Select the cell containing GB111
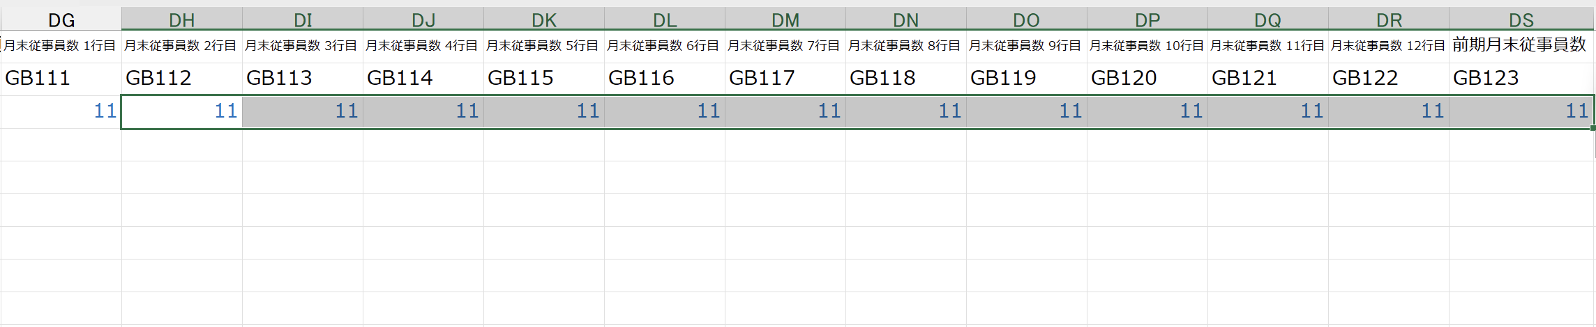 point(61,78)
